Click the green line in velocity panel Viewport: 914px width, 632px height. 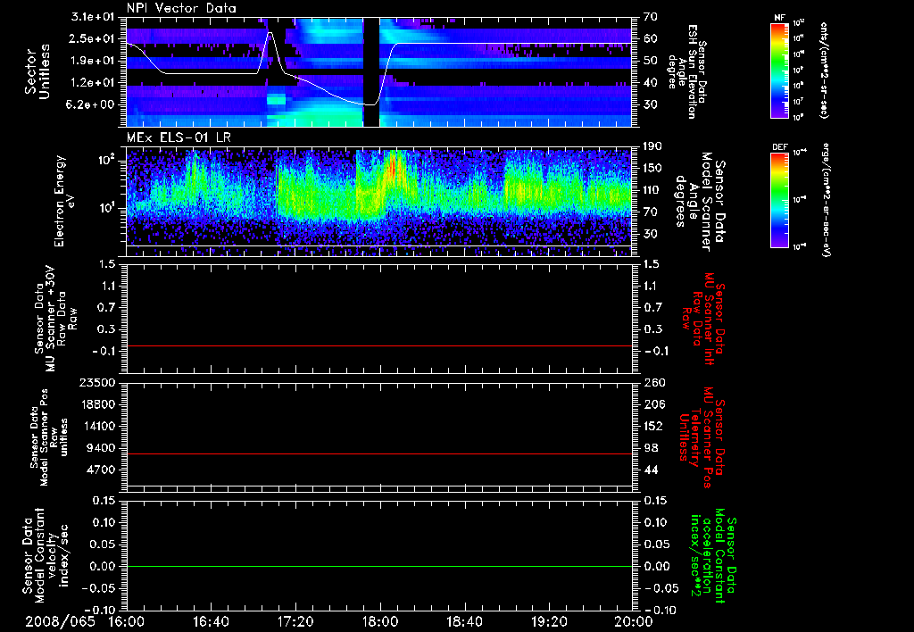[x=379, y=566]
